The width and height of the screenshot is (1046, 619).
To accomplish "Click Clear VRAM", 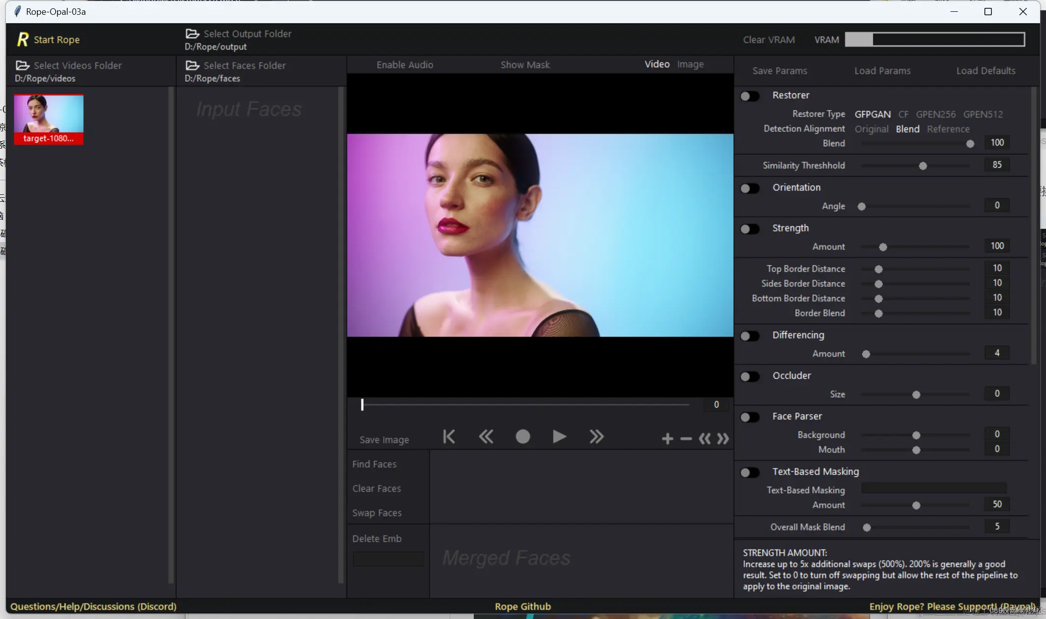I will [768, 39].
